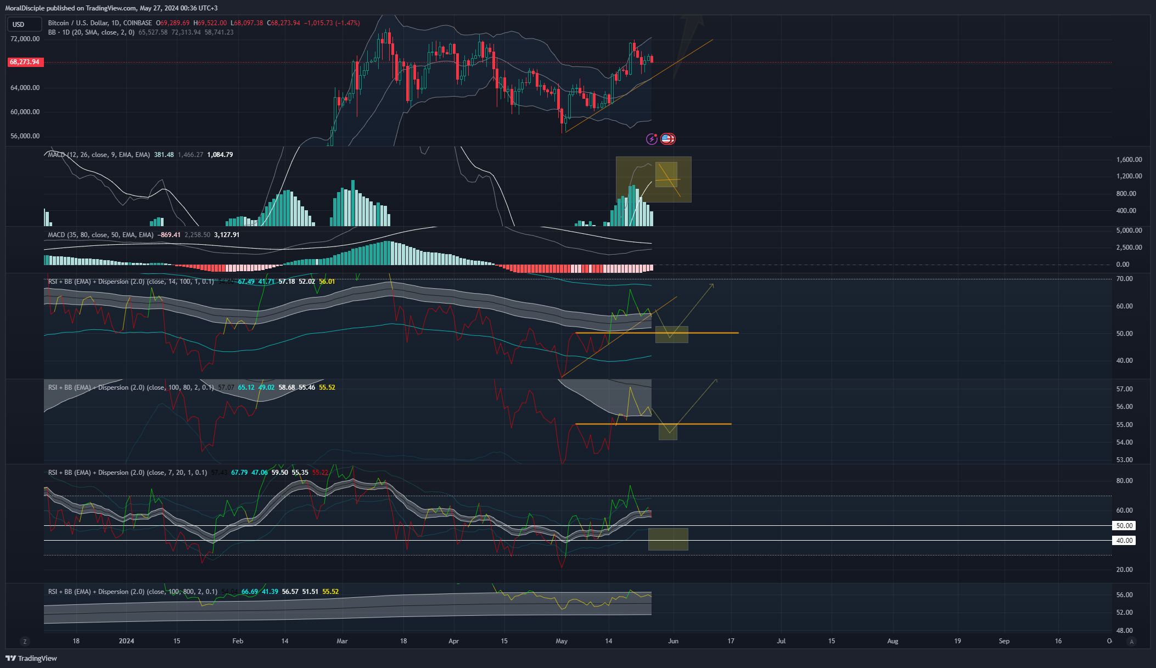The width and height of the screenshot is (1156, 668).
Task: Click the Sep label on time axis
Action: tap(1004, 641)
